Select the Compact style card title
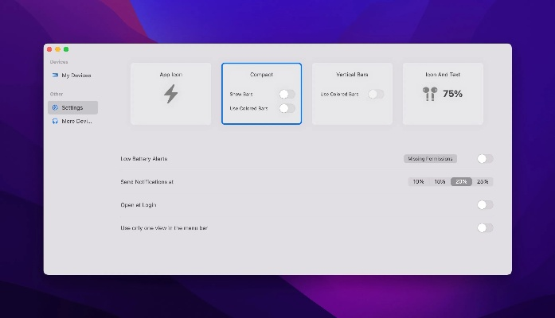 coord(261,75)
